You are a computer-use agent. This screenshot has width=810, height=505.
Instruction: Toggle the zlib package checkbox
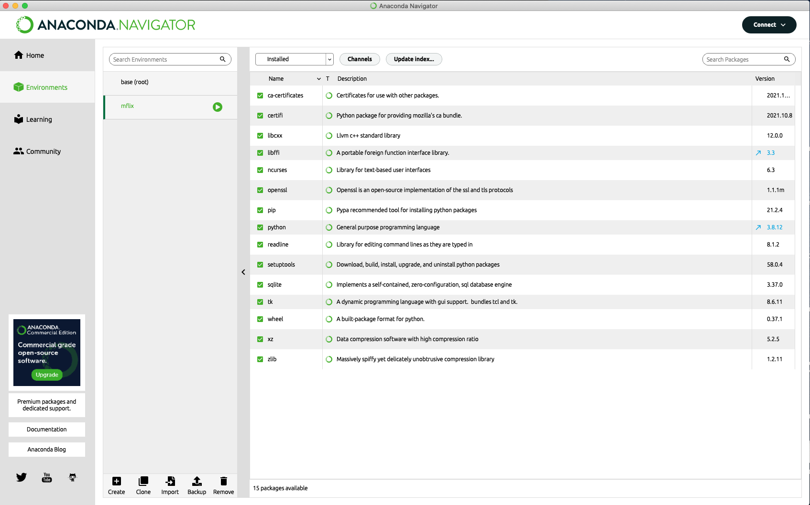click(x=260, y=359)
